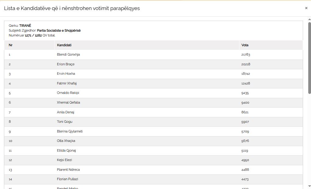Image resolution: width=311 pixels, height=189 pixels.
Task: Select the Olta Xhaçka row
Action: click(x=66, y=141)
